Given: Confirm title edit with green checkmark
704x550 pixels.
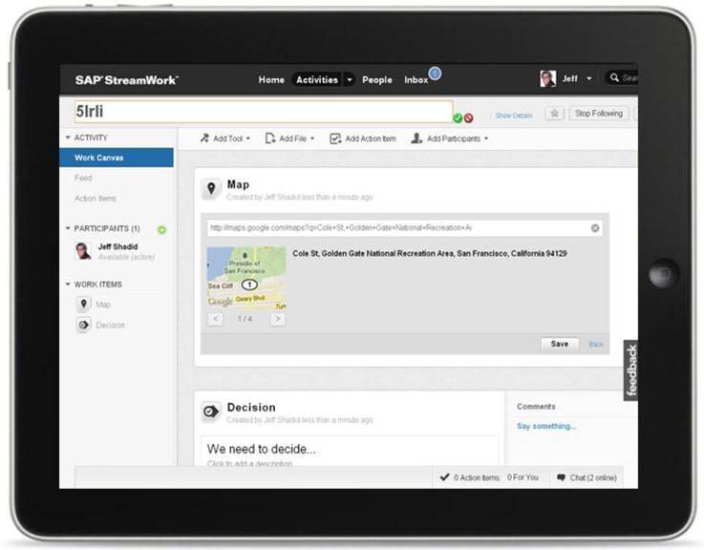Looking at the screenshot, I should tap(458, 118).
